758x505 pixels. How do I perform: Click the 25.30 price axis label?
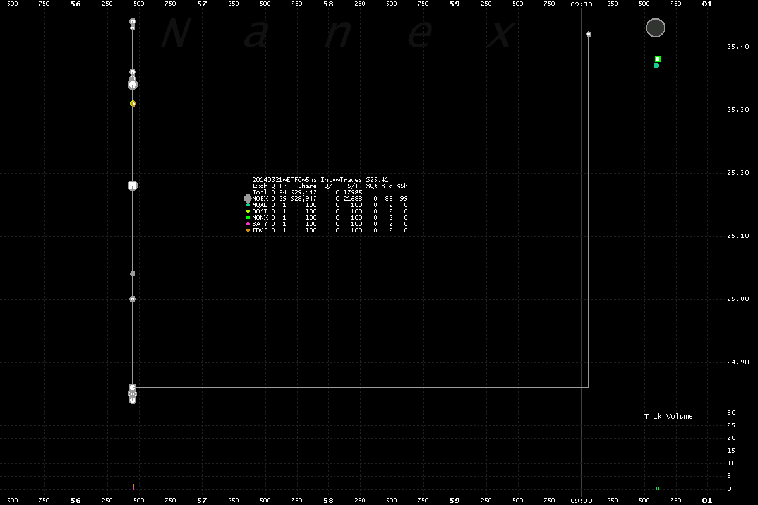(738, 110)
